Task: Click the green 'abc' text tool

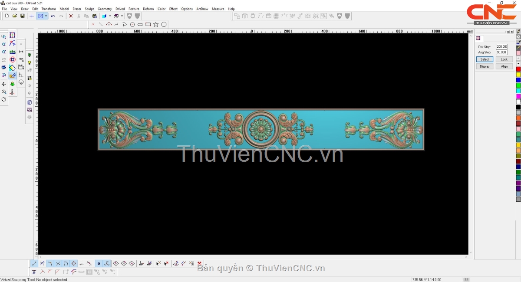Action: (x=13, y=52)
